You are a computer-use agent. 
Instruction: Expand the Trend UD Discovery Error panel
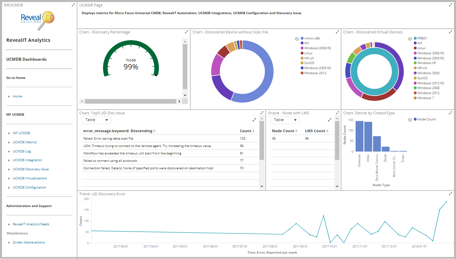(x=450, y=194)
